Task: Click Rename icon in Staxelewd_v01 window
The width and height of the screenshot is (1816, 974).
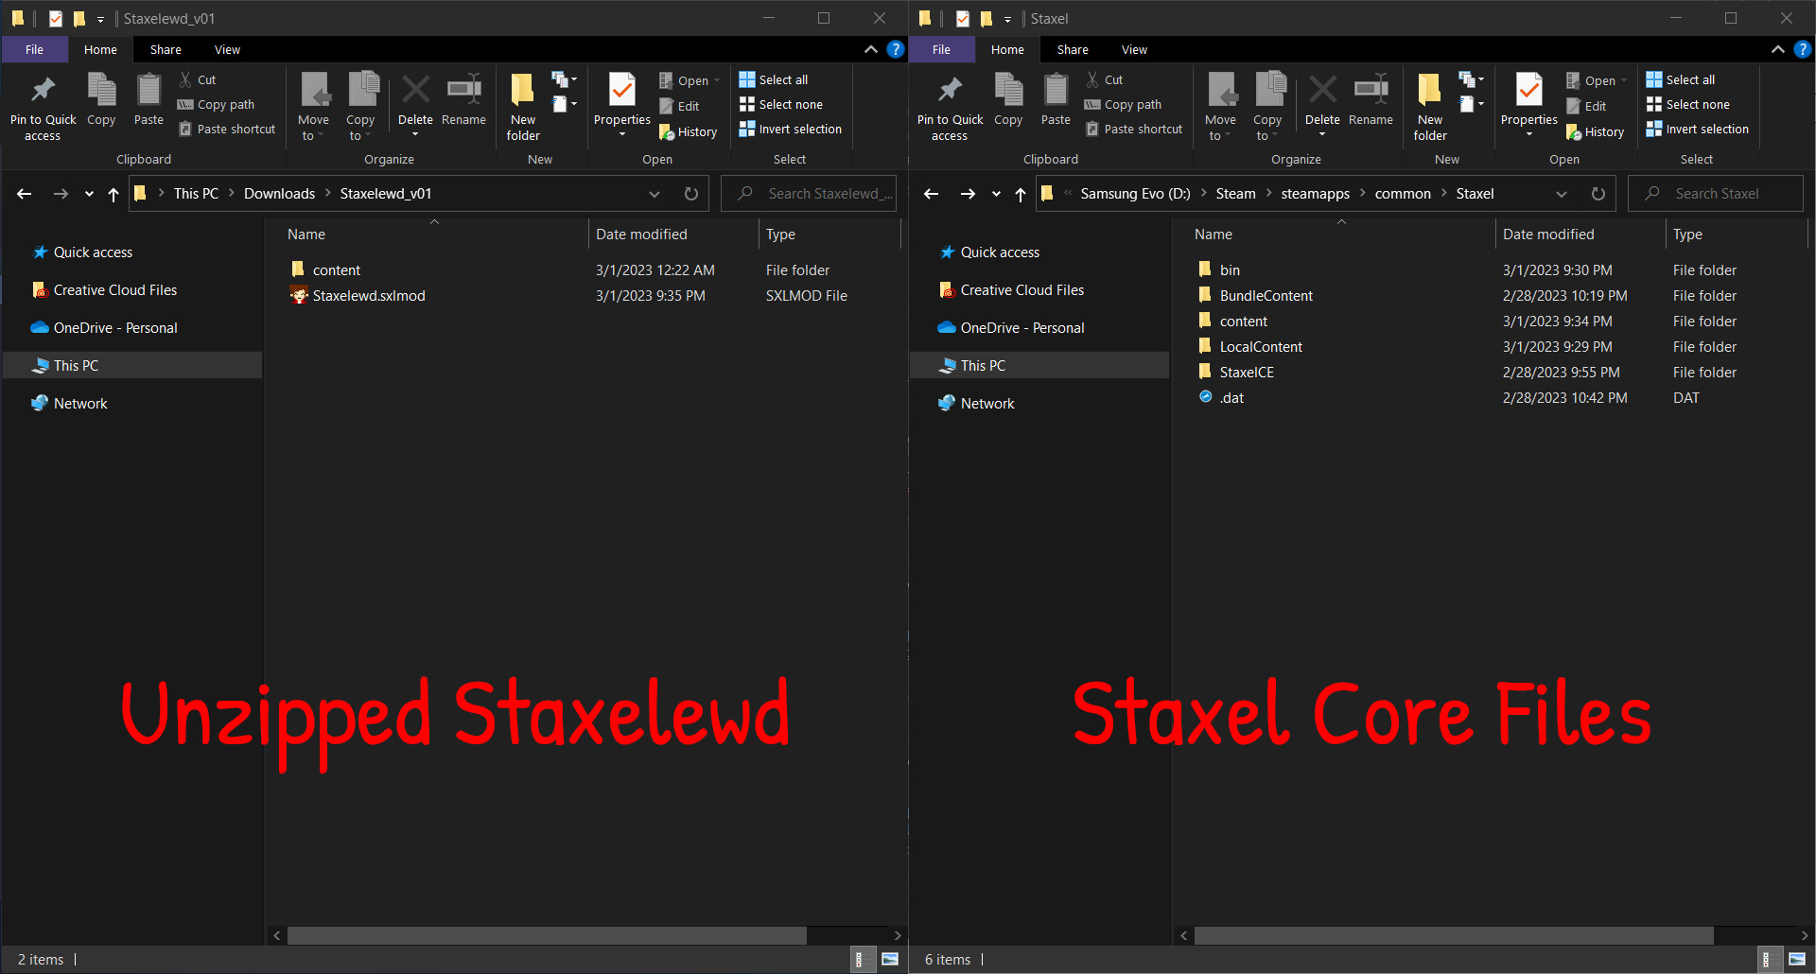Action: point(463,99)
